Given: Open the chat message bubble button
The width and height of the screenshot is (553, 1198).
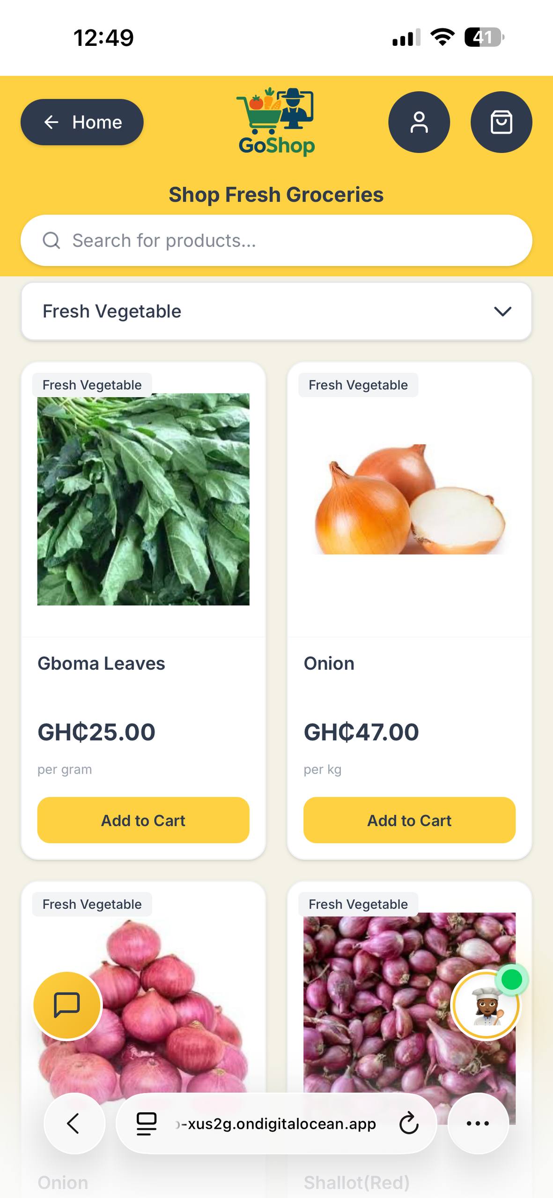Looking at the screenshot, I should coord(67,1005).
